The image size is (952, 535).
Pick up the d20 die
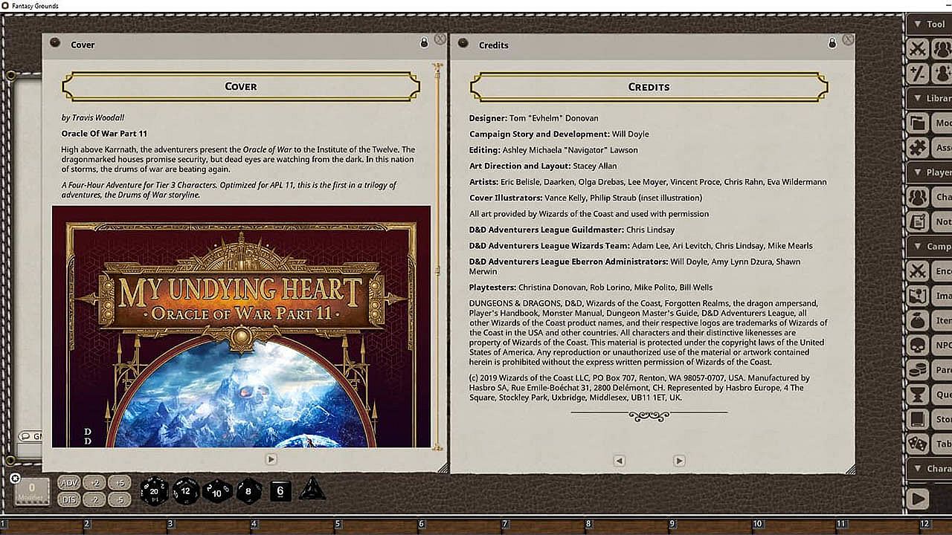tap(154, 490)
